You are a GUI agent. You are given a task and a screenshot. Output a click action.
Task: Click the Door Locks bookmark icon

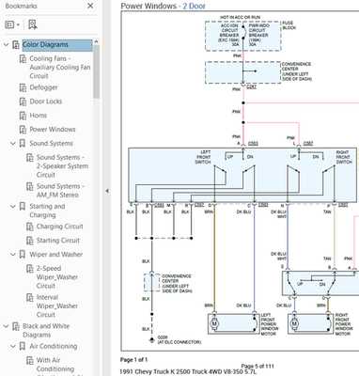(x=23, y=102)
